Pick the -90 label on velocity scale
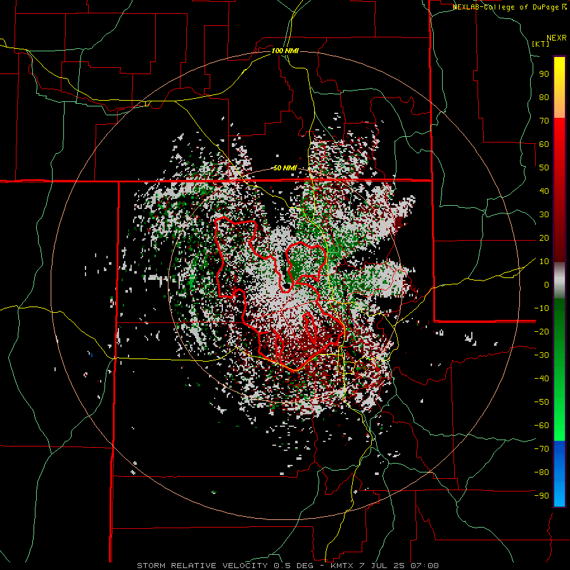The image size is (570, 570). pyautogui.click(x=541, y=496)
